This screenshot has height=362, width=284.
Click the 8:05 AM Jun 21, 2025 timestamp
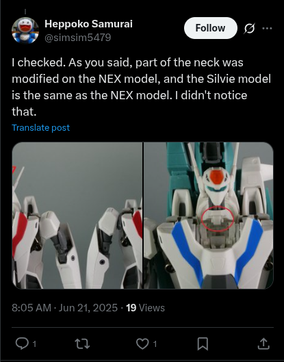64,308
